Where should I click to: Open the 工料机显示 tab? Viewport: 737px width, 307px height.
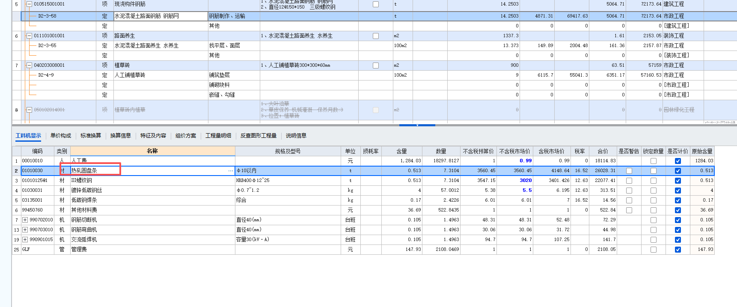28,136
